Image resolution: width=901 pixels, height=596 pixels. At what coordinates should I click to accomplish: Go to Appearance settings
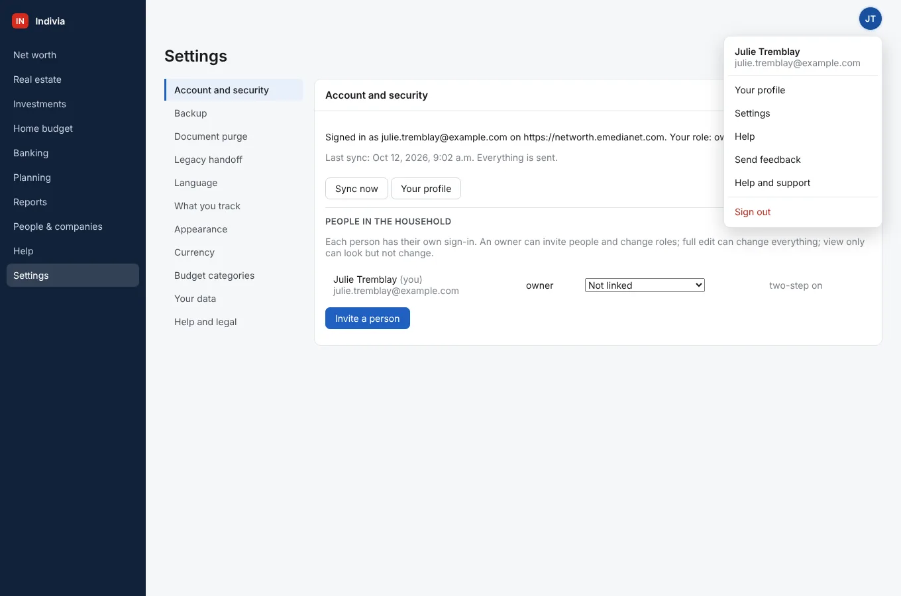[234, 229]
